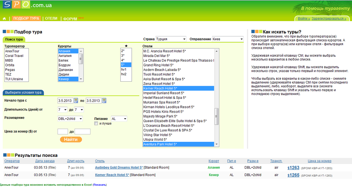The width and height of the screenshot is (352, 190).
Task: Open the Отправление departure city dropdown
Action: coord(227,39)
